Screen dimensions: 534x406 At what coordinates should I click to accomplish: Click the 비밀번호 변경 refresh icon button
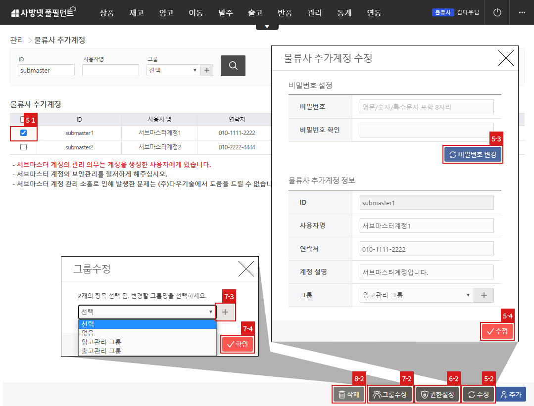472,154
